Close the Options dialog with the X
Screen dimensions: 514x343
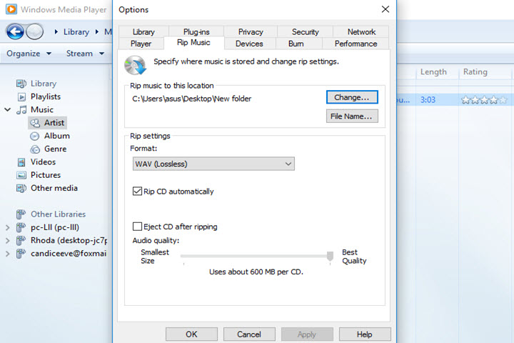[x=385, y=9]
